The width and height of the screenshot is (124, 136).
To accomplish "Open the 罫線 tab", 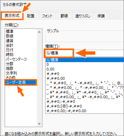I will click(x=64, y=16).
